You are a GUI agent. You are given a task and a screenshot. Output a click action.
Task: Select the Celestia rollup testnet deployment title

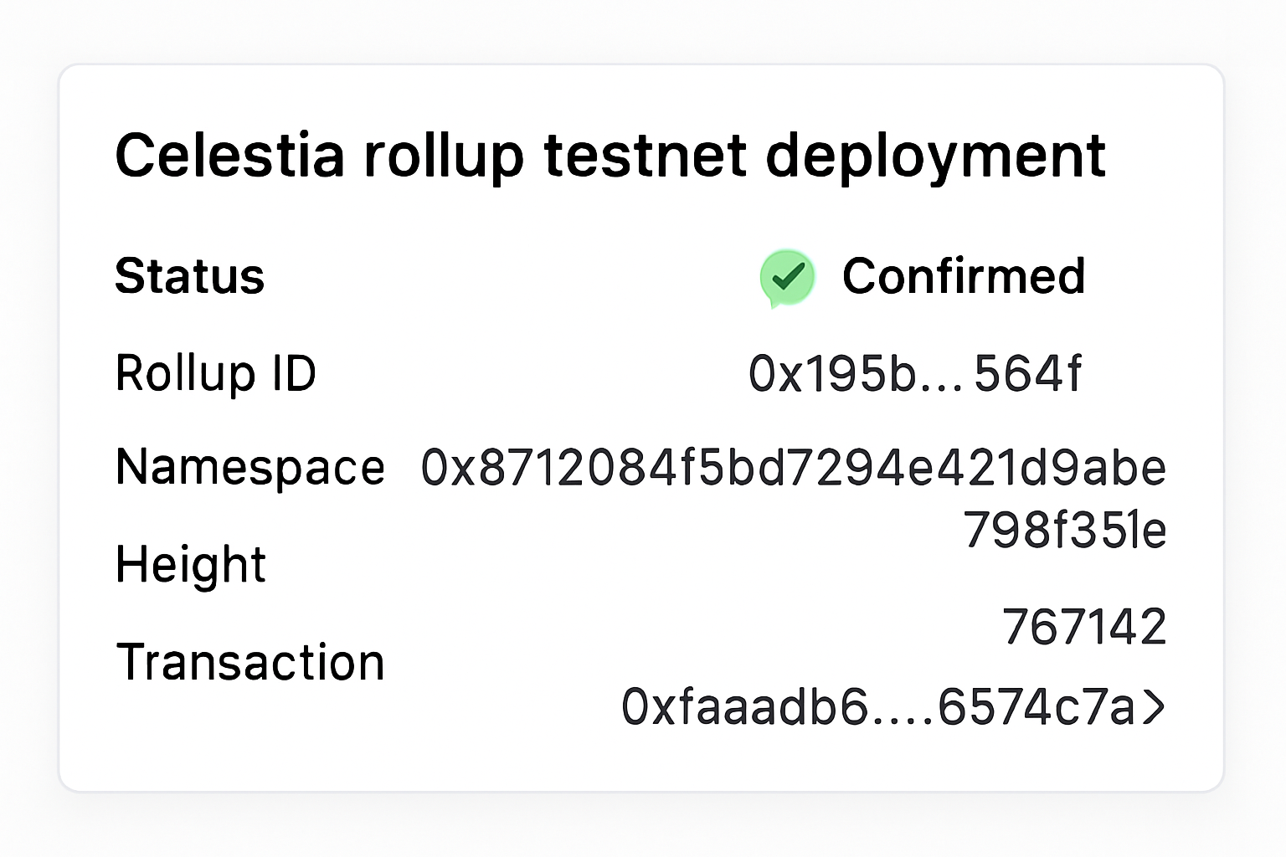click(611, 155)
